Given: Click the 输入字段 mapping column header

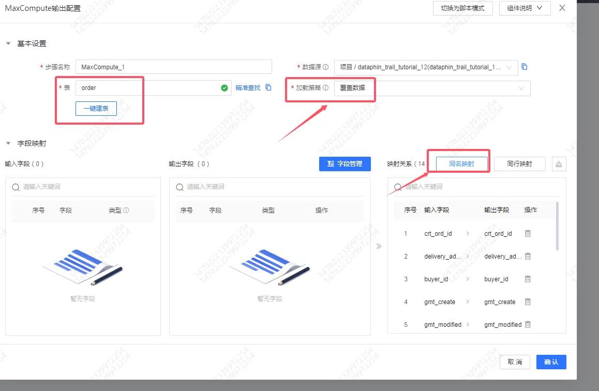Looking at the screenshot, I should (x=436, y=210).
